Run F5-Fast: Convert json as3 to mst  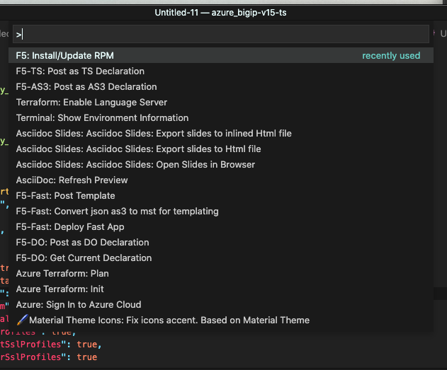[117, 212]
